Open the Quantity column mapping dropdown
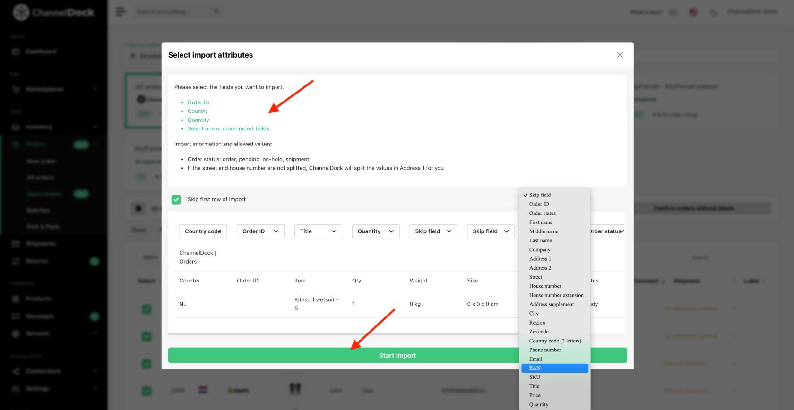 point(376,231)
